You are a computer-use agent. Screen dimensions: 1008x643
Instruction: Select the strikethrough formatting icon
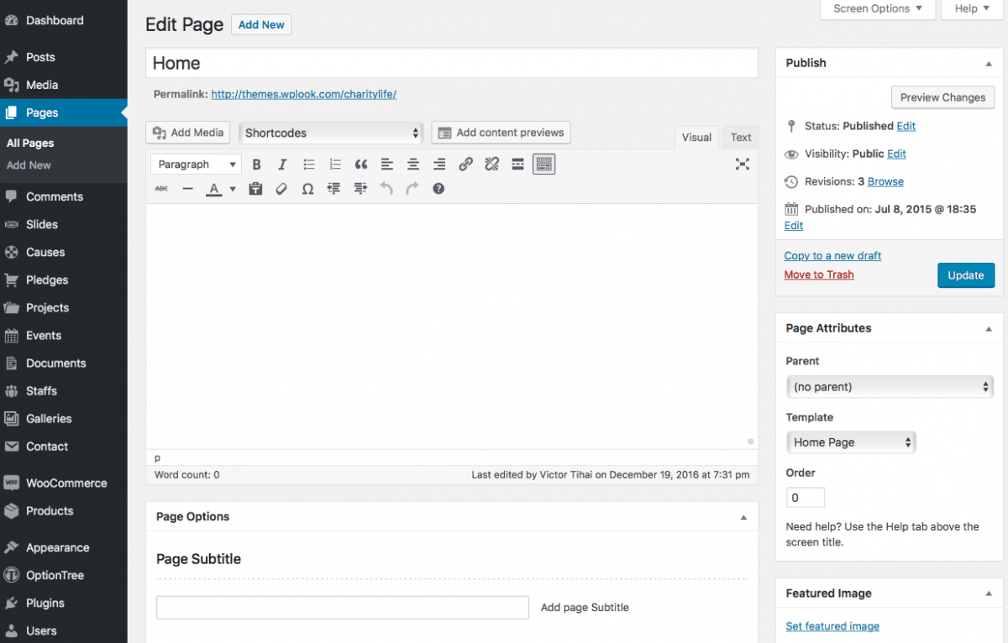click(x=160, y=188)
